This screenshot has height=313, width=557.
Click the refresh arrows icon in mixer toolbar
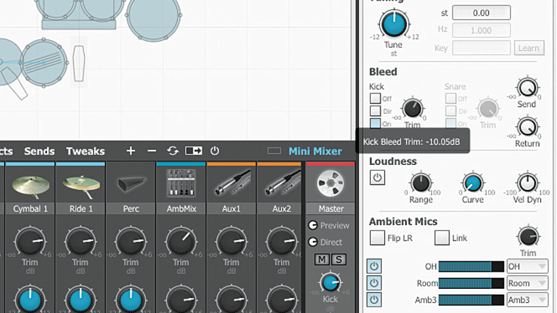pos(172,151)
